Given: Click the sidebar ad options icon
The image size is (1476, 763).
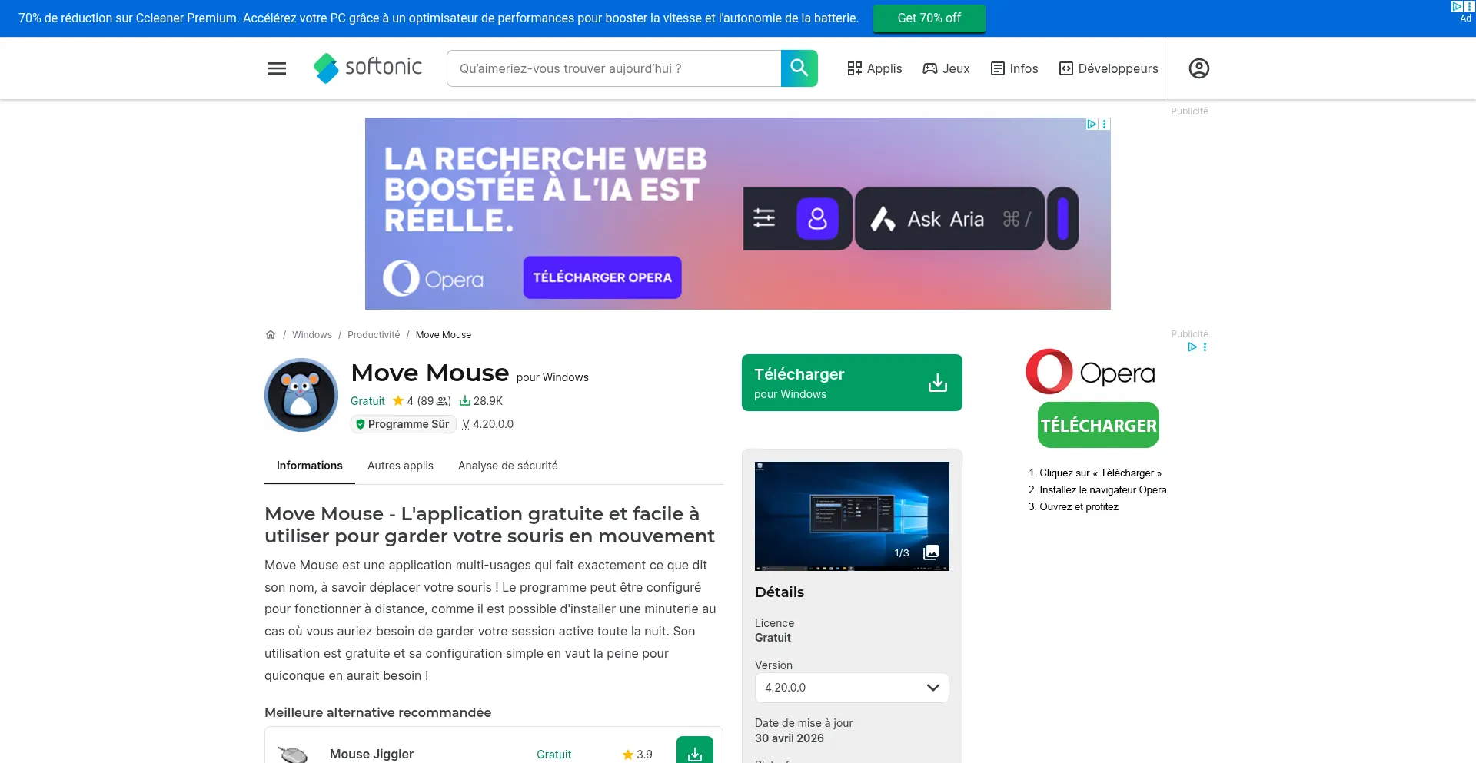Looking at the screenshot, I should 1205,347.
